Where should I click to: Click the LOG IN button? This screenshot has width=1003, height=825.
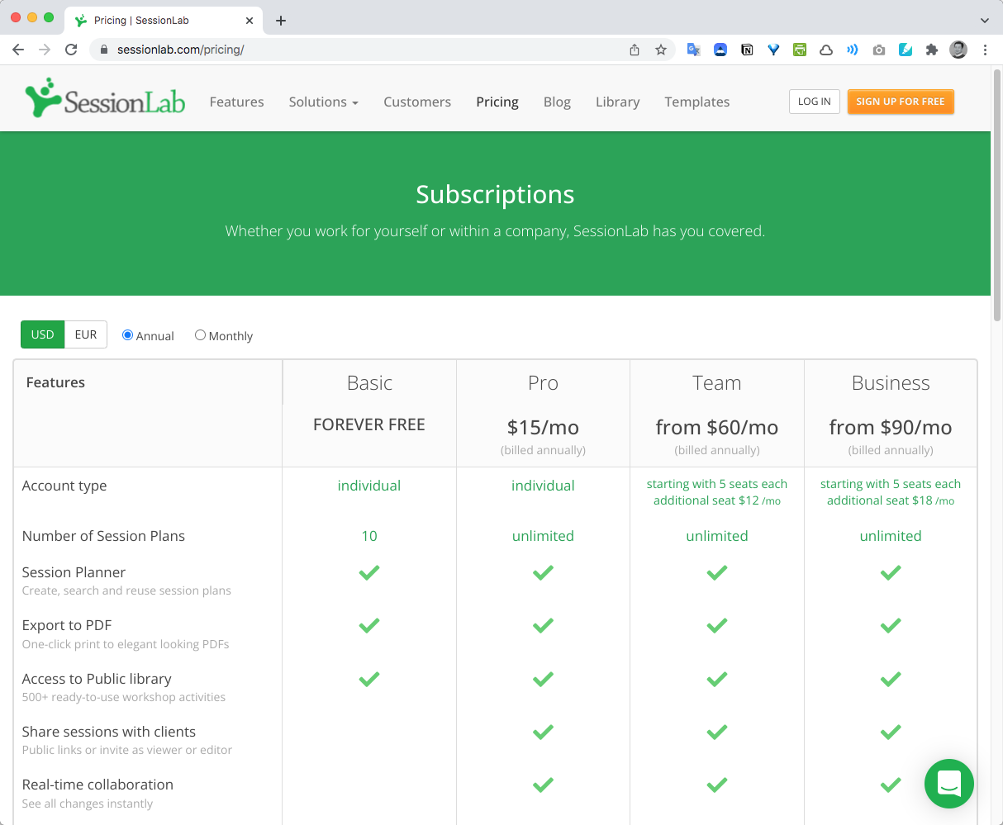[x=815, y=102]
